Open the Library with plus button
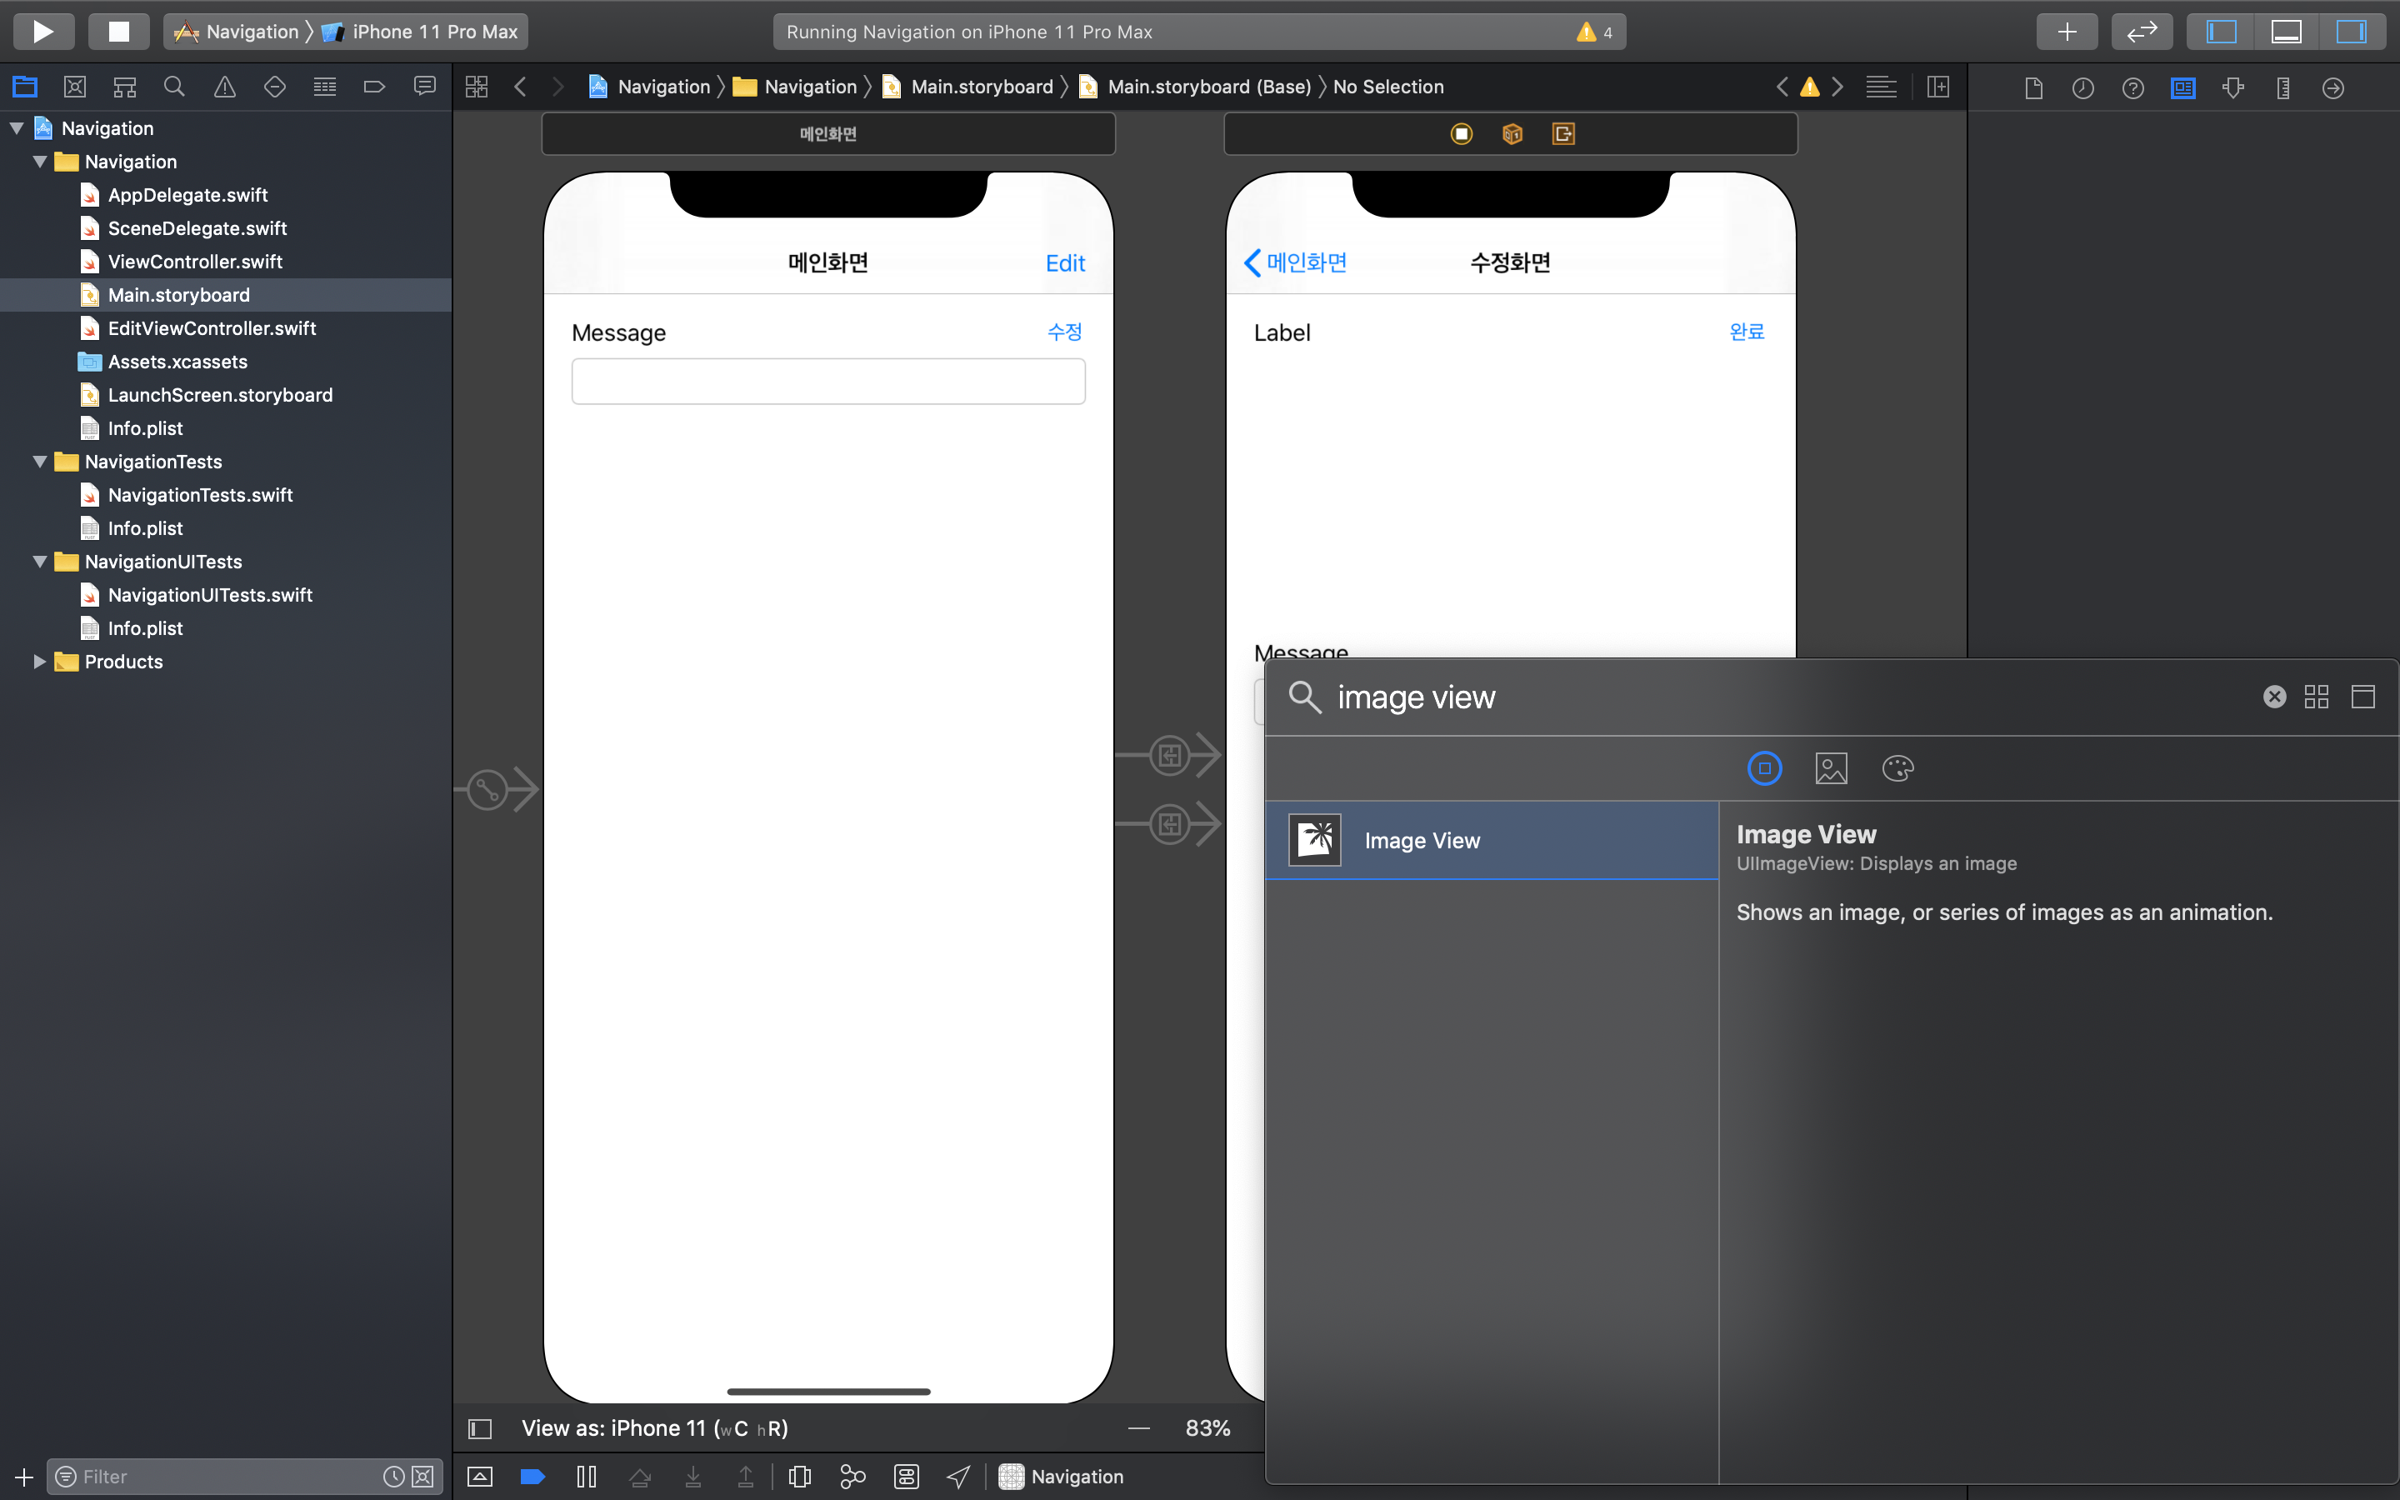 pos(2066,32)
